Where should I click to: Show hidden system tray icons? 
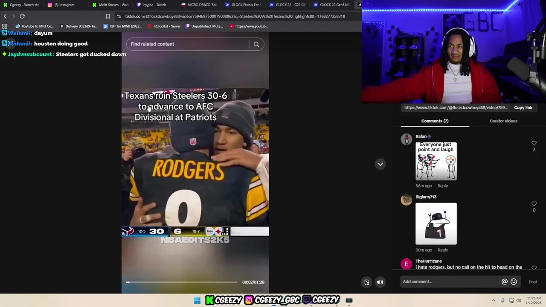494,301
